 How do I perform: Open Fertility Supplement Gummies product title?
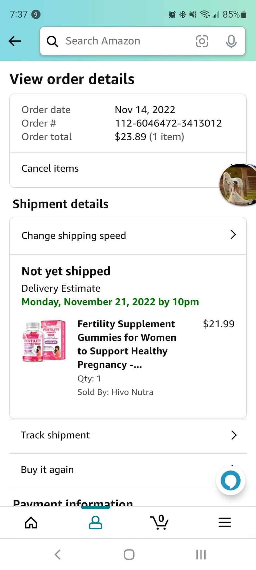point(127,344)
